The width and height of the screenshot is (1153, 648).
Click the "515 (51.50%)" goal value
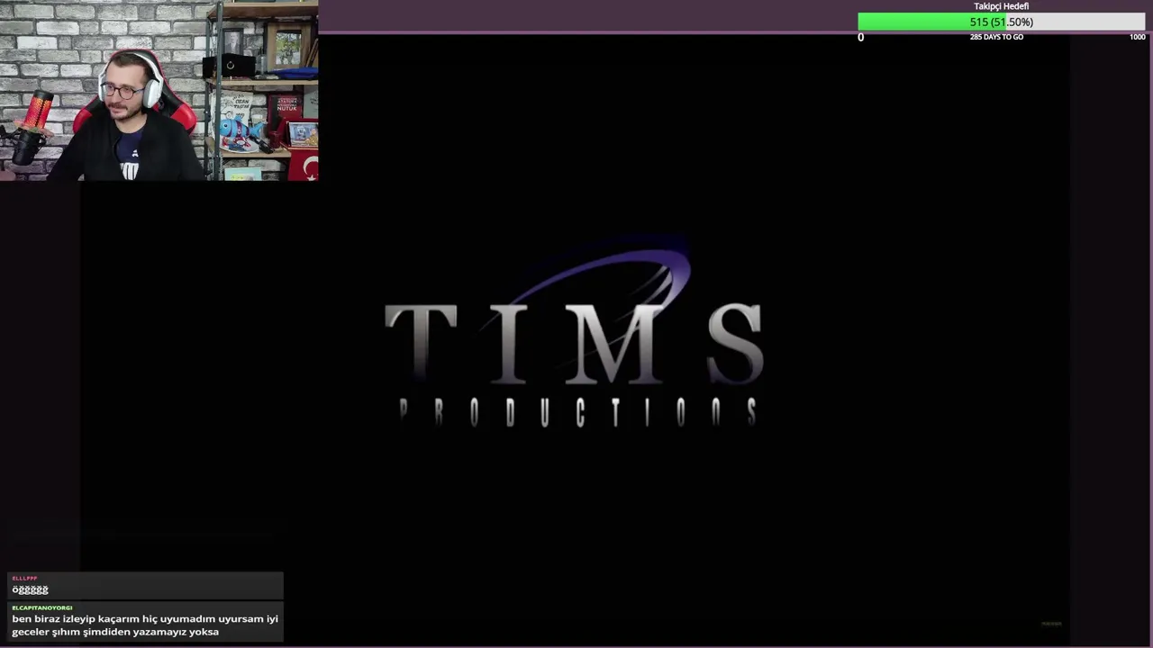pyautogui.click(x=1002, y=22)
